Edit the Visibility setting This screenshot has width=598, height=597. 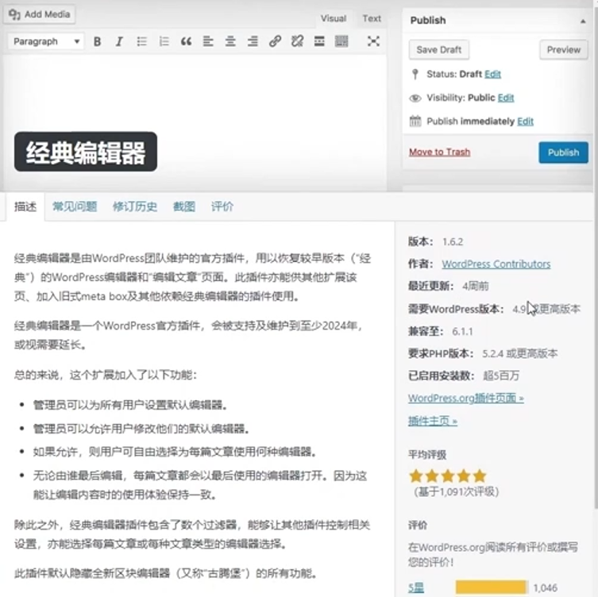(x=506, y=98)
